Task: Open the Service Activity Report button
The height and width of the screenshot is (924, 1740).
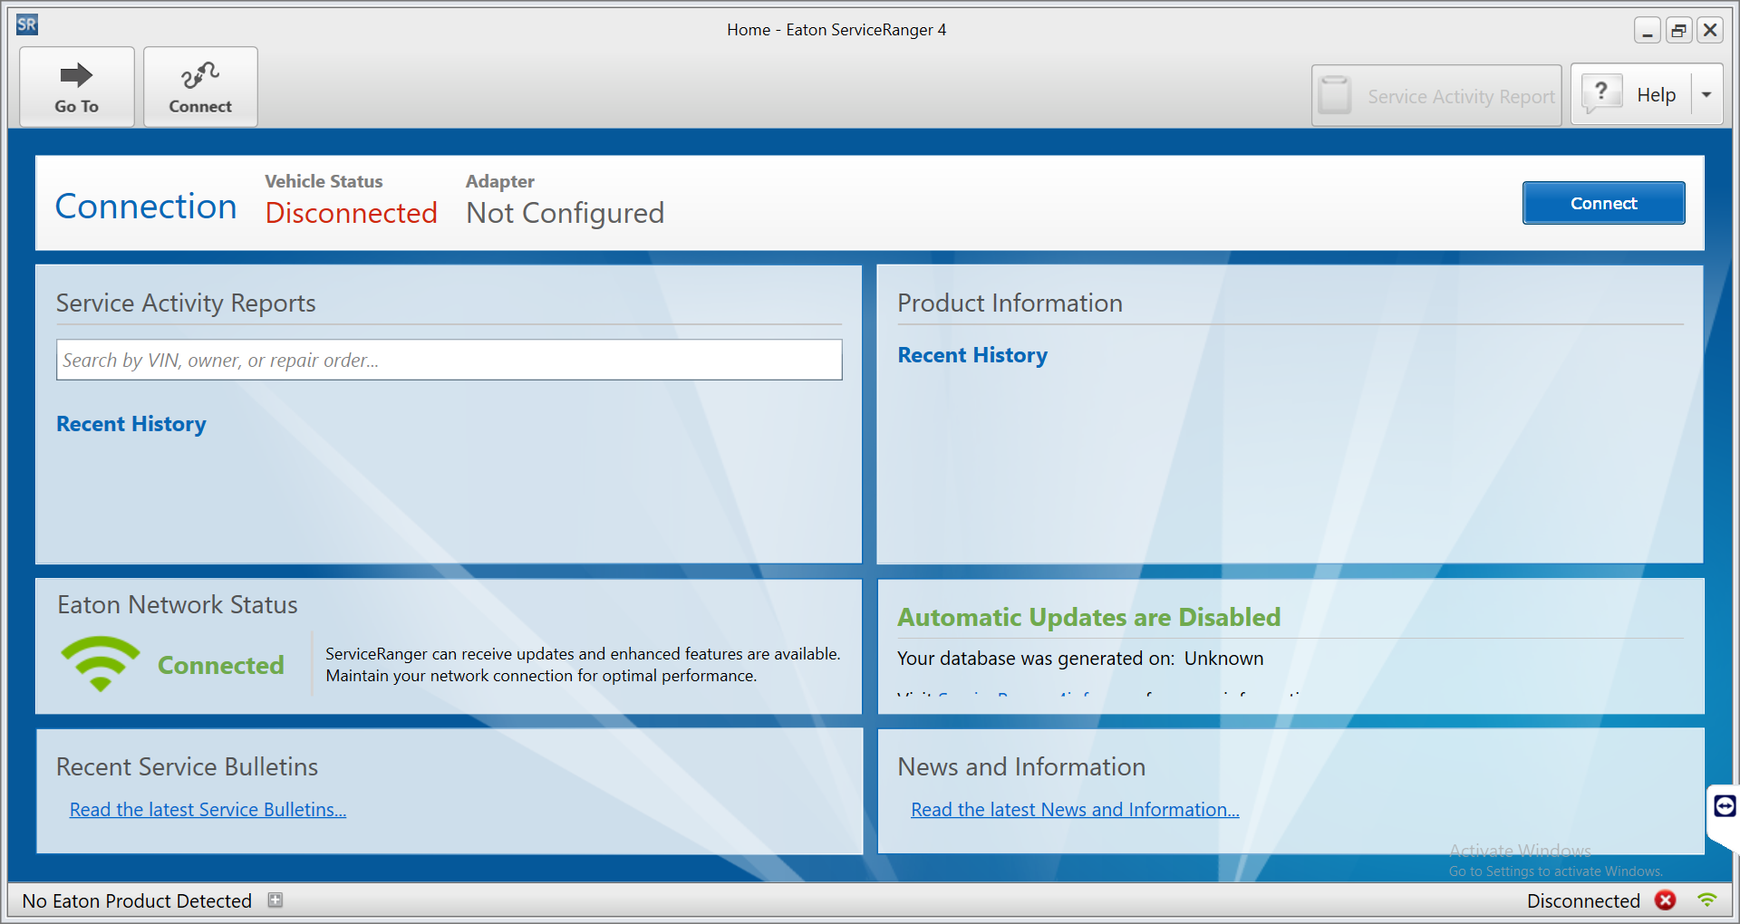Action: pos(1436,95)
